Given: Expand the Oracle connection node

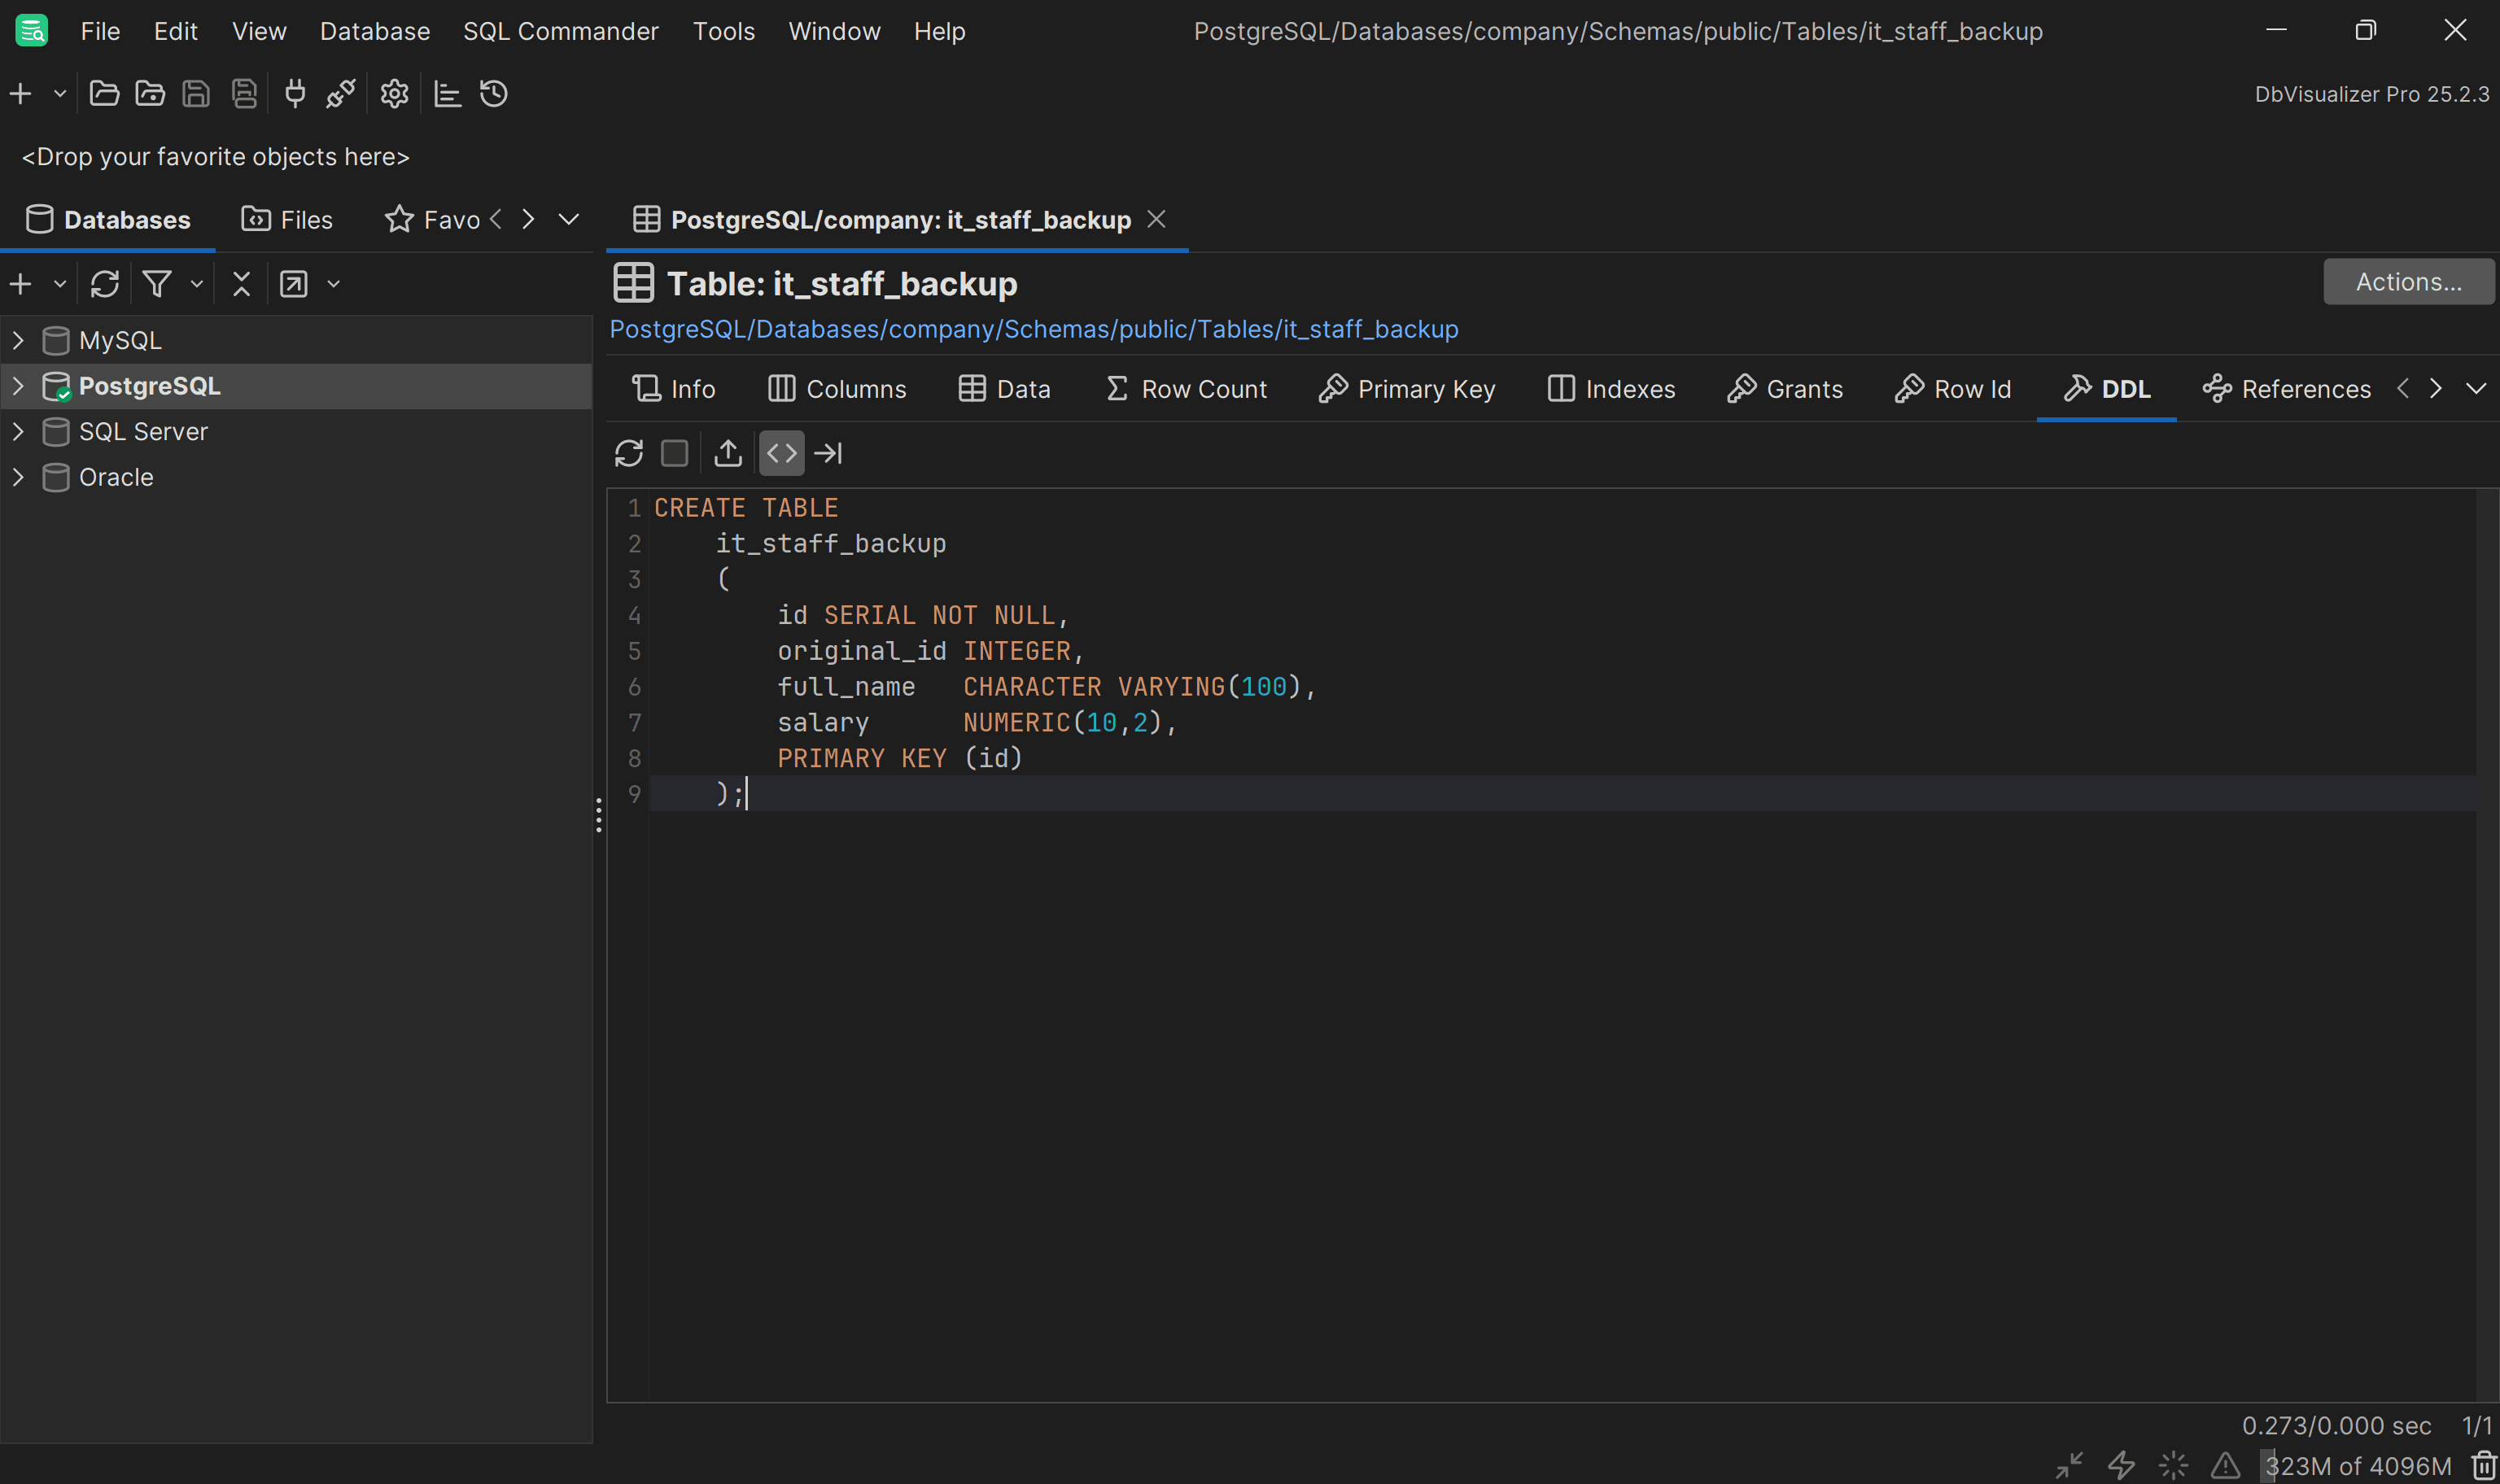Looking at the screenshot, I should pyautogui.click(x=18, y=477).
